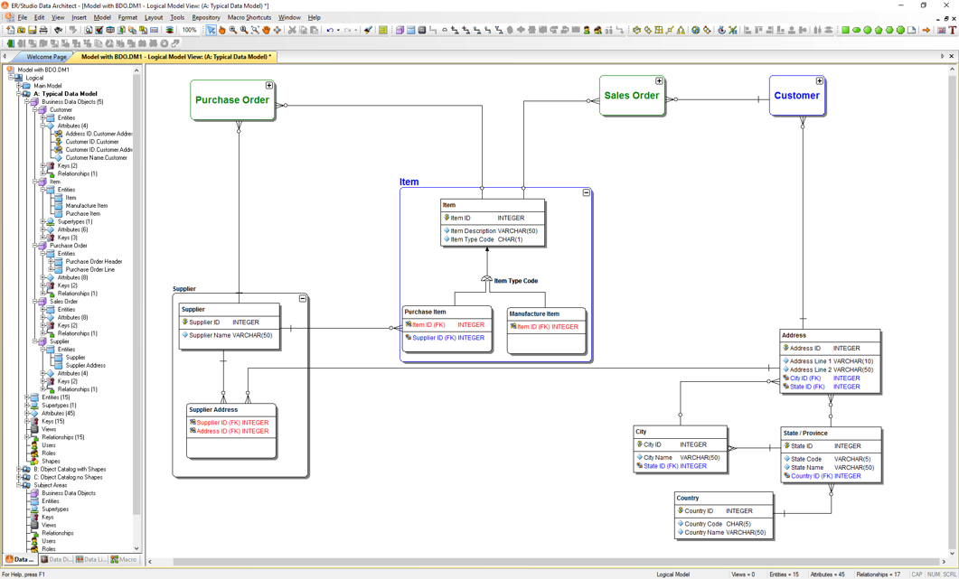Click the person user icon in toolbar
The width and height of the screenshot is (959, 579).
(587, 30)
